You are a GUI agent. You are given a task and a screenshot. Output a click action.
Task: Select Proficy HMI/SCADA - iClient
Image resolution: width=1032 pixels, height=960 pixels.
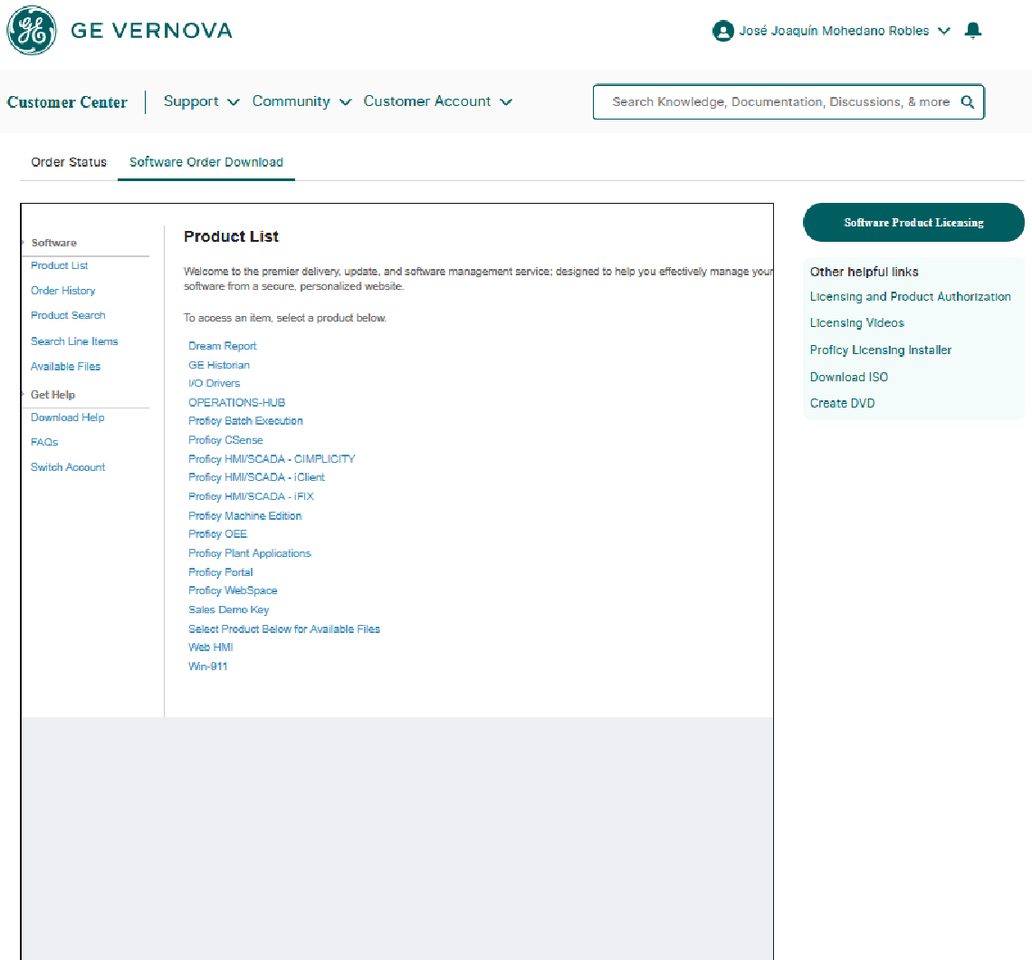tap(257, 477)
